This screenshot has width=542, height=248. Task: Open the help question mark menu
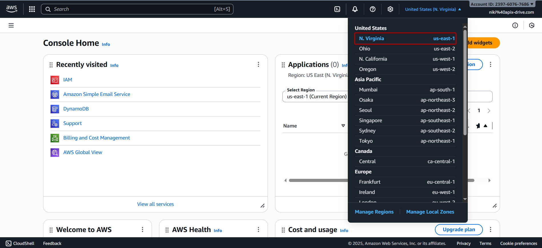click(x=373, y=9)
